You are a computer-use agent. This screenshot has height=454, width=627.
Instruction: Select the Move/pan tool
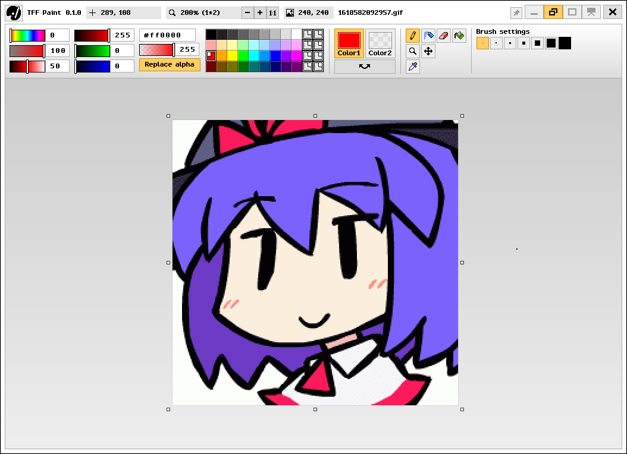[428, 51]
